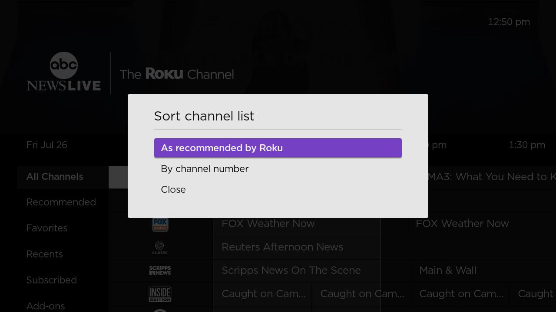Show Recents channel list
This screenshot has height=312, width=556.
tap(44, 254)
